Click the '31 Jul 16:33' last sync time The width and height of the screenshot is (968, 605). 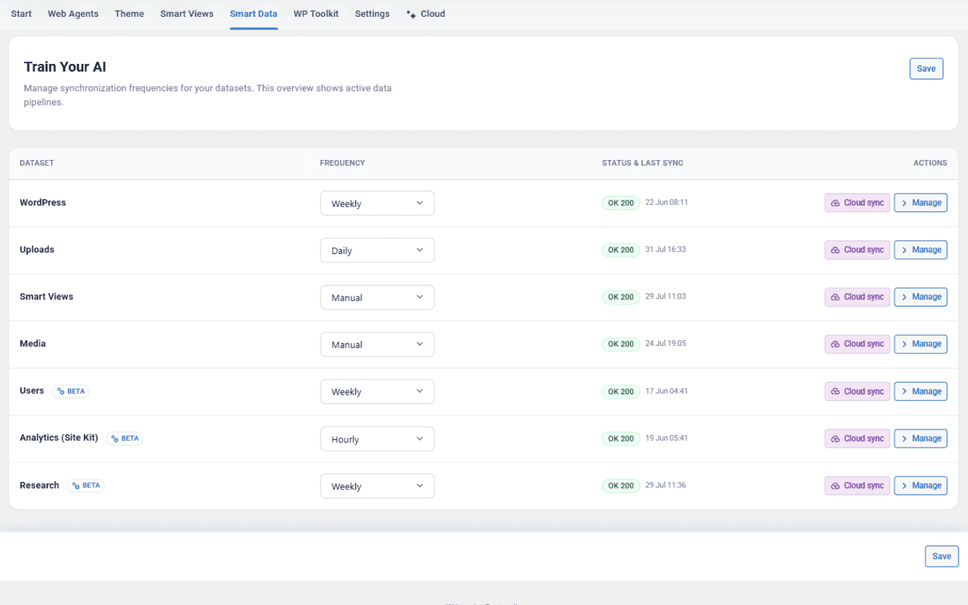coord(665,249)
